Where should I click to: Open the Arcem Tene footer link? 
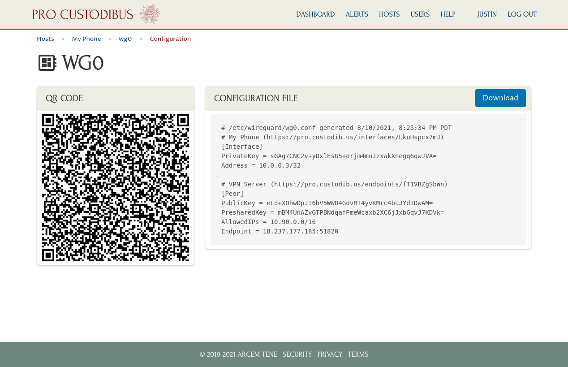[257, 354]
